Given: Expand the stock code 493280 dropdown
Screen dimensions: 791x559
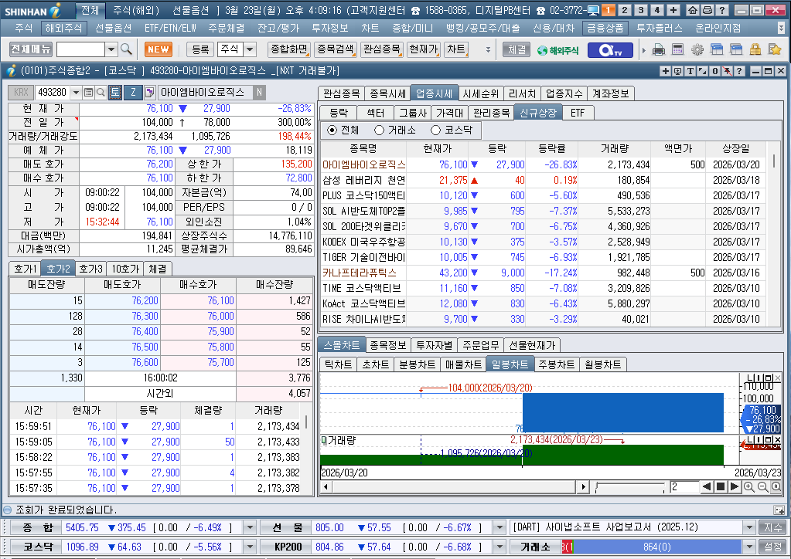Looking at the screenshot, I should (x=77, y=92).
